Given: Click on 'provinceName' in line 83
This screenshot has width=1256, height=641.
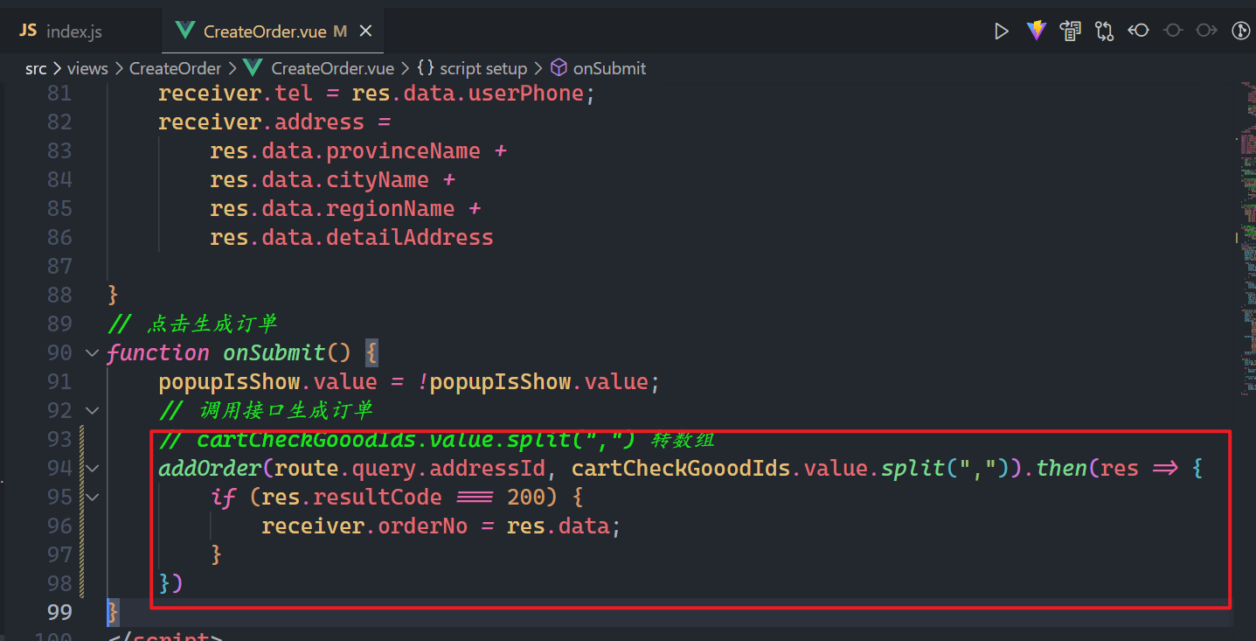Looking at the screenshot, I should point(403,150).
